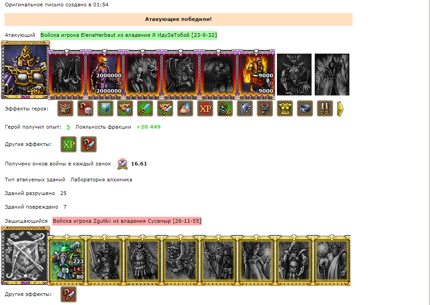
Task: Select the attacker hero portrait
Action: pyautogui.click(x=25, y=70)
